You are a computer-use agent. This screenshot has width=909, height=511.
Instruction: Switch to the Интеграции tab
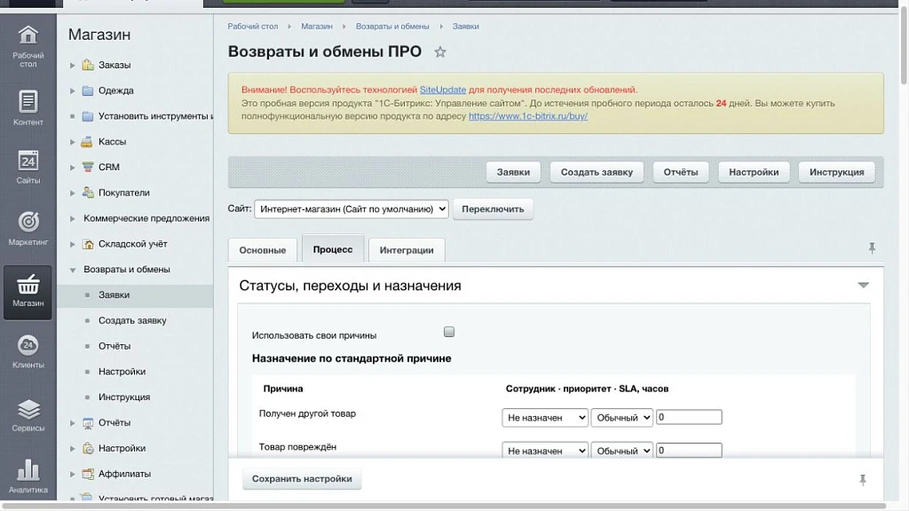[x=407, y=250]
